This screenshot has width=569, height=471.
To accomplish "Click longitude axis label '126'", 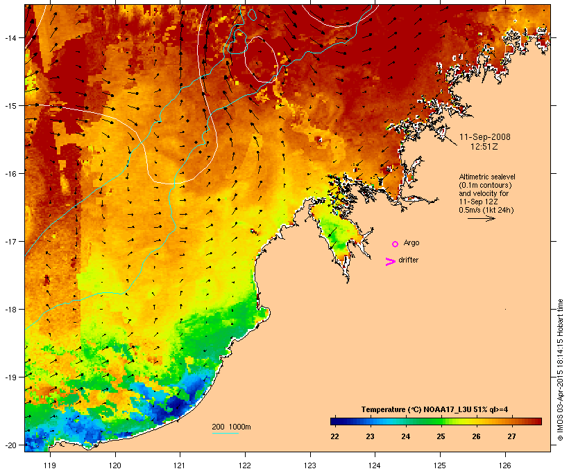I will tap(504, 465).
